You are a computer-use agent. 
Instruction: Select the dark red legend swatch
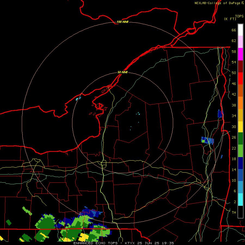click(240, 66)
